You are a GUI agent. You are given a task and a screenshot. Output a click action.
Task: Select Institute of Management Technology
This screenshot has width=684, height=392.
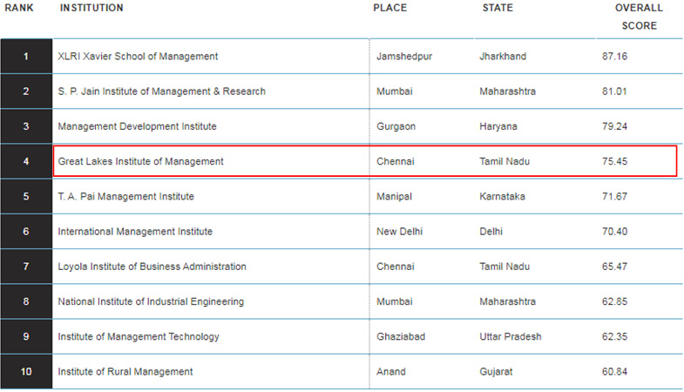tap(139, 336)
